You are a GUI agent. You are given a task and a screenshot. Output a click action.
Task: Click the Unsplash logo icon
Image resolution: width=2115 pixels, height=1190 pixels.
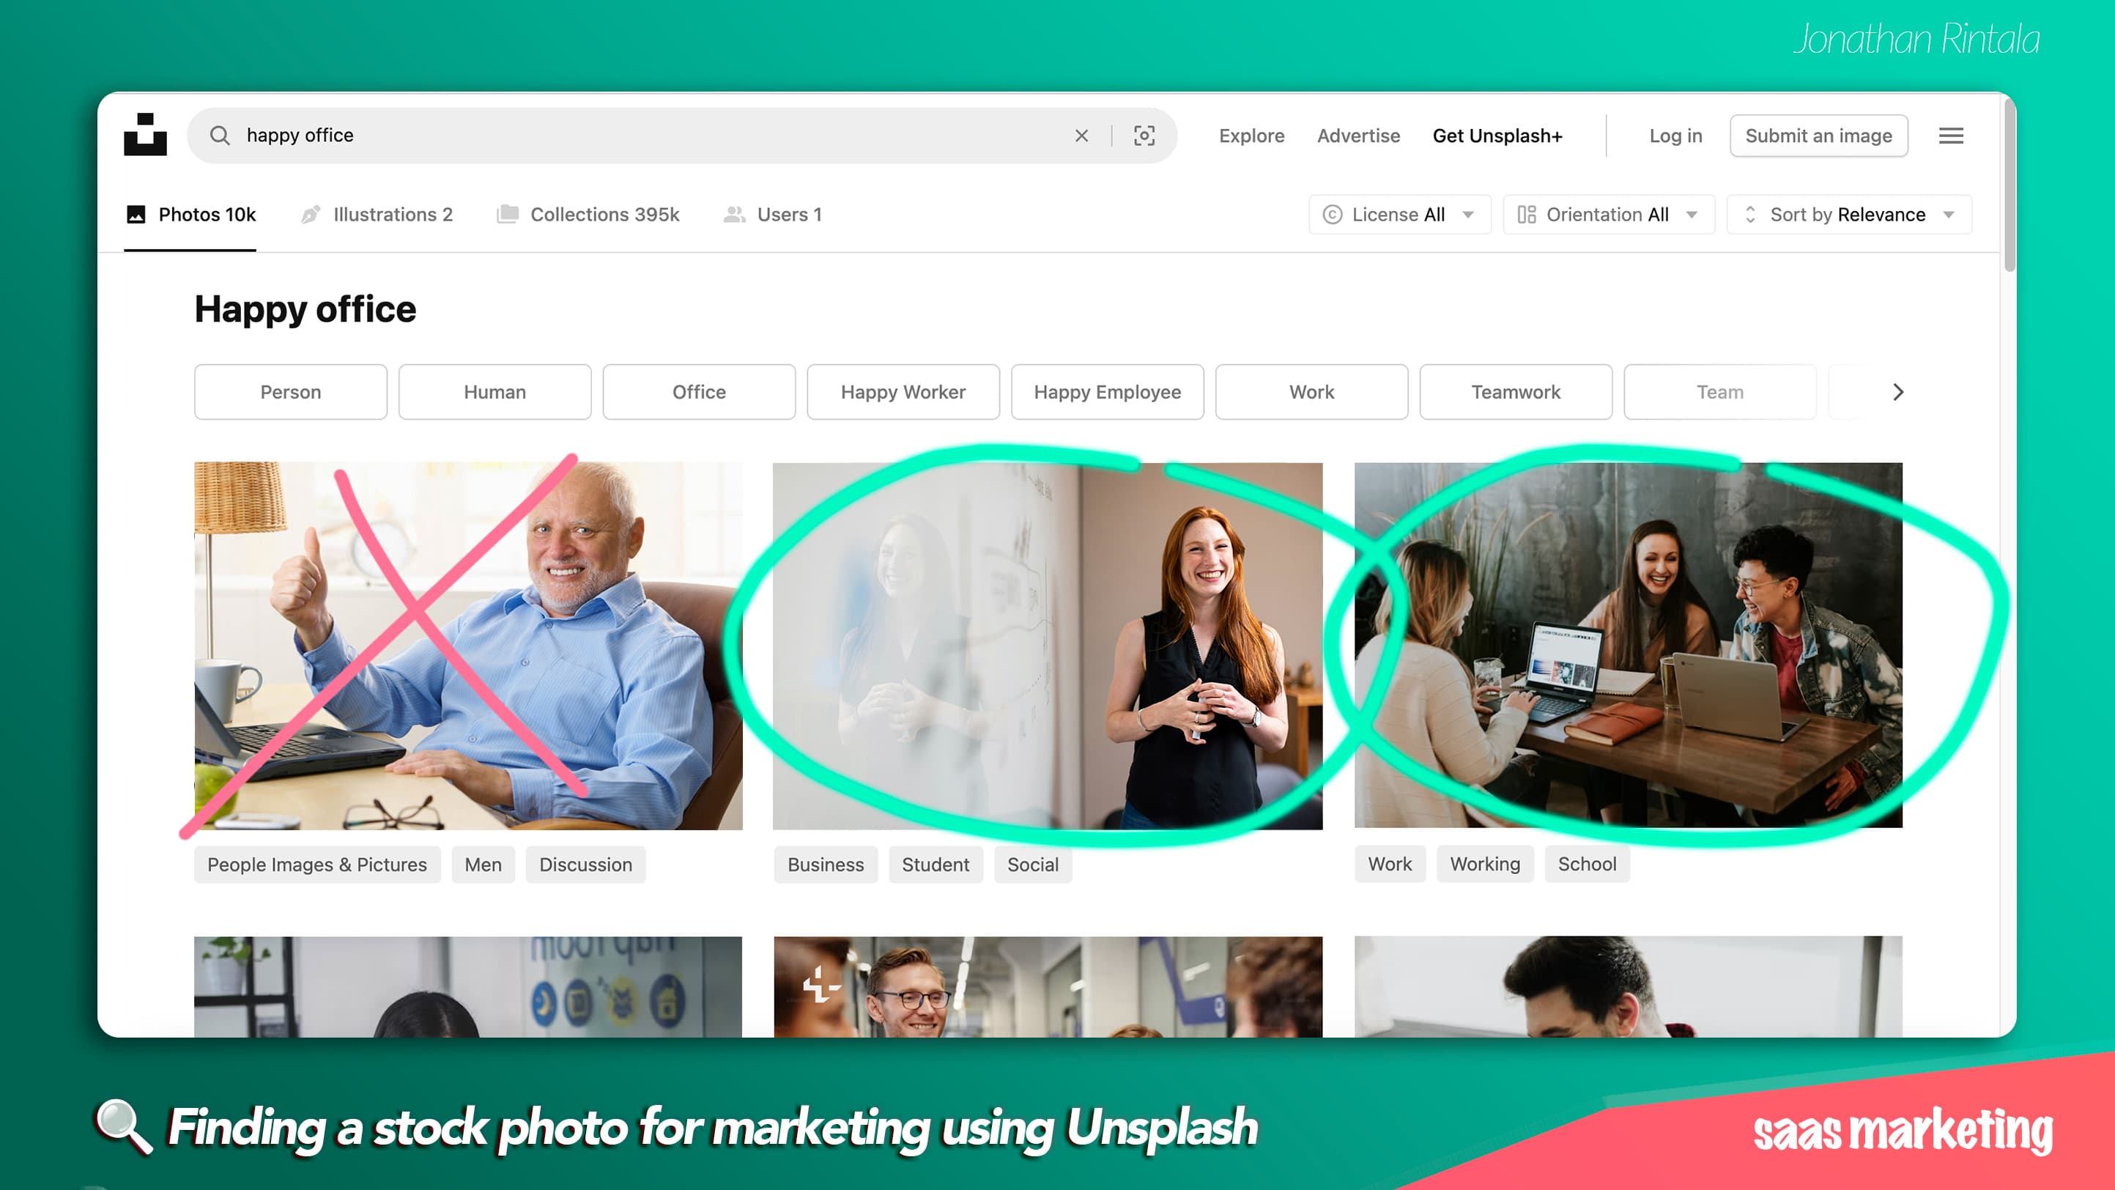145,135
